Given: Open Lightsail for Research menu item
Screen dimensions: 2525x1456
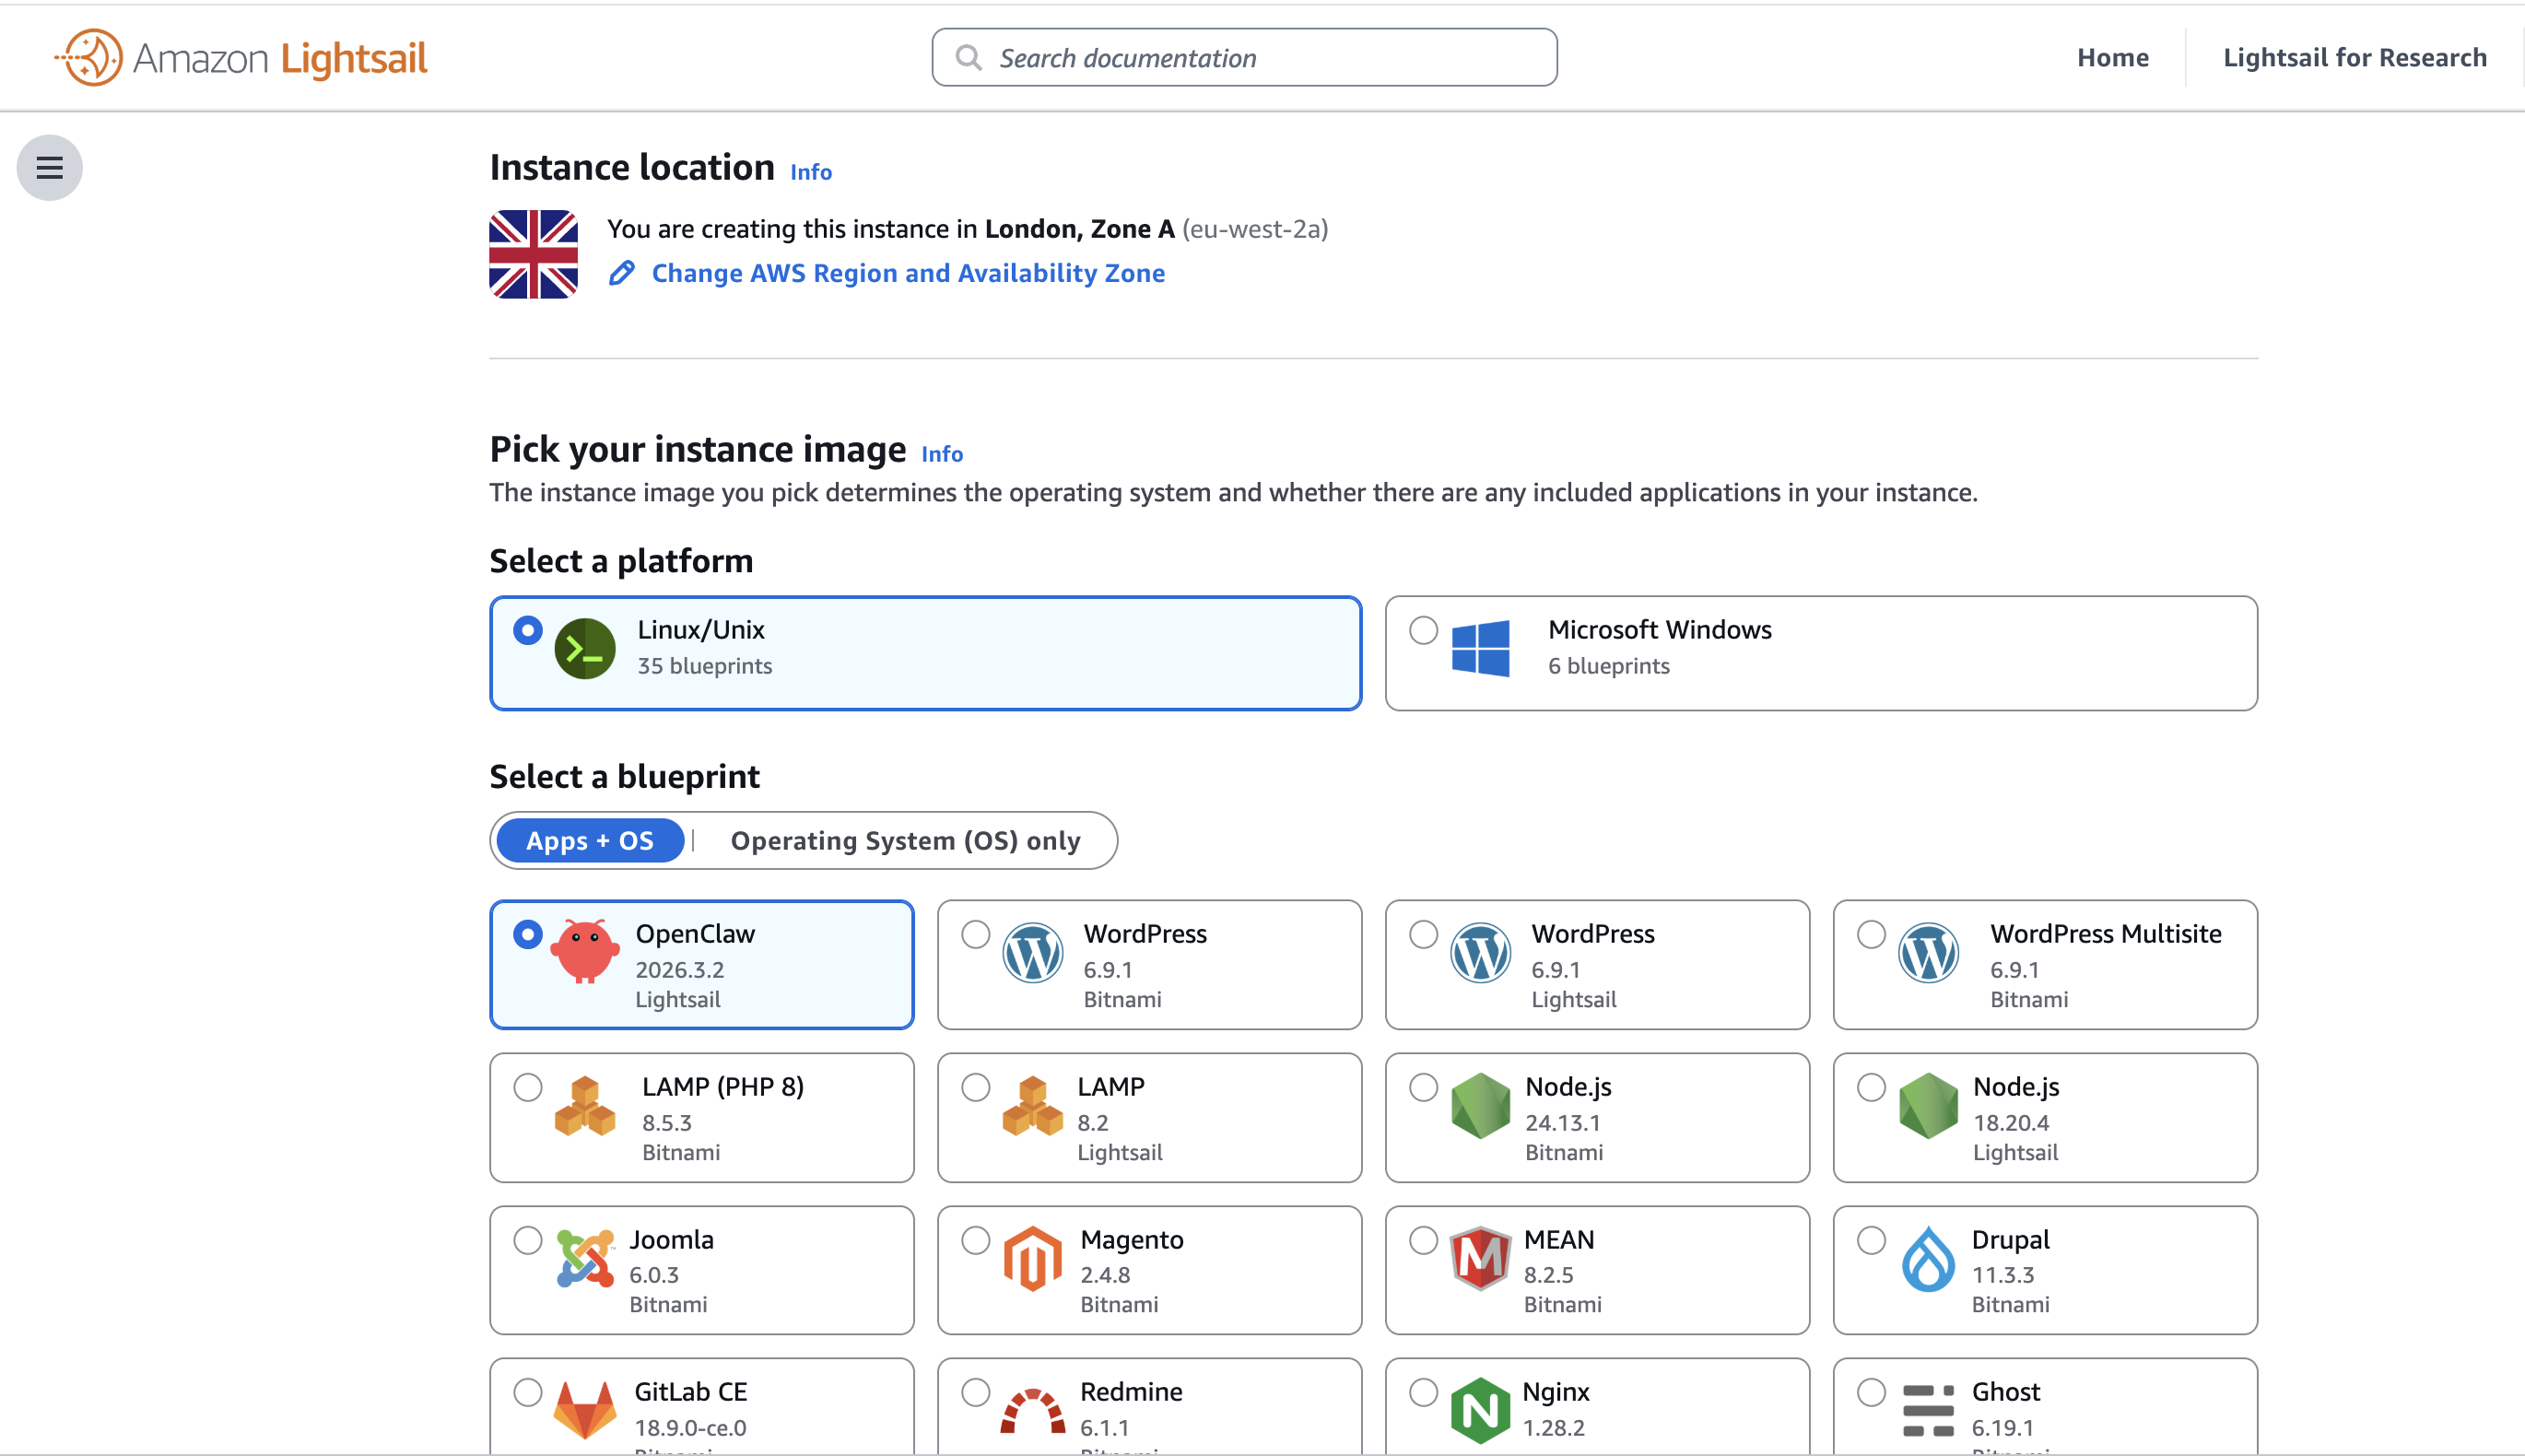Looking at the screenshot, I should [x=2355, y=58].
